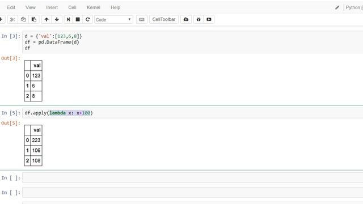The width and height of the screenshot is (363, 204).
Task: Open the Cell menu
Action: [x=72, y=7]
